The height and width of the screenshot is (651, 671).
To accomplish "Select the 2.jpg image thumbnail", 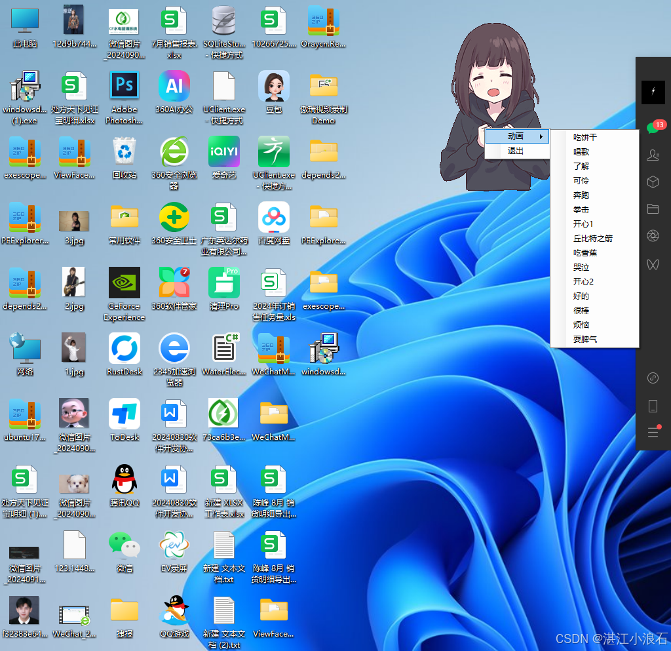I will [73, 282].
